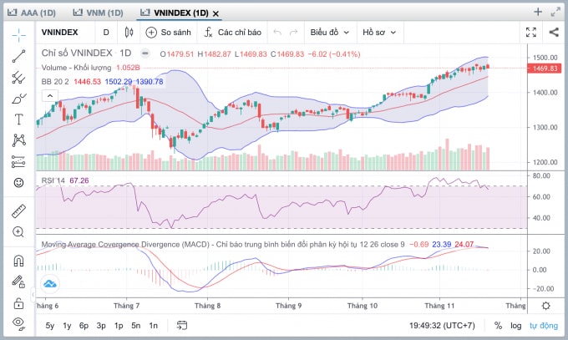Screen dimensions: 568x340
Task: Open candlestick chart type selector
Action: (x=129, y=33)
